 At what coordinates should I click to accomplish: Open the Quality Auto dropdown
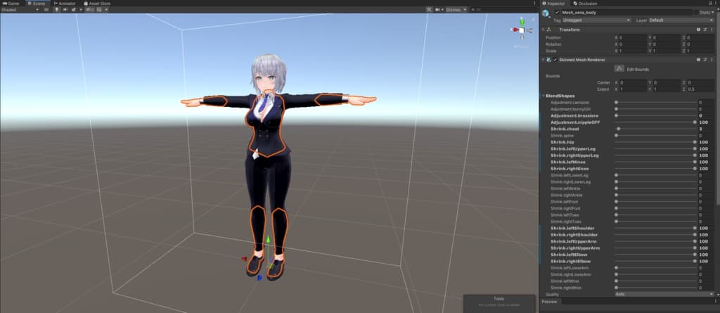pyautogui.click(x=664, y=294)
